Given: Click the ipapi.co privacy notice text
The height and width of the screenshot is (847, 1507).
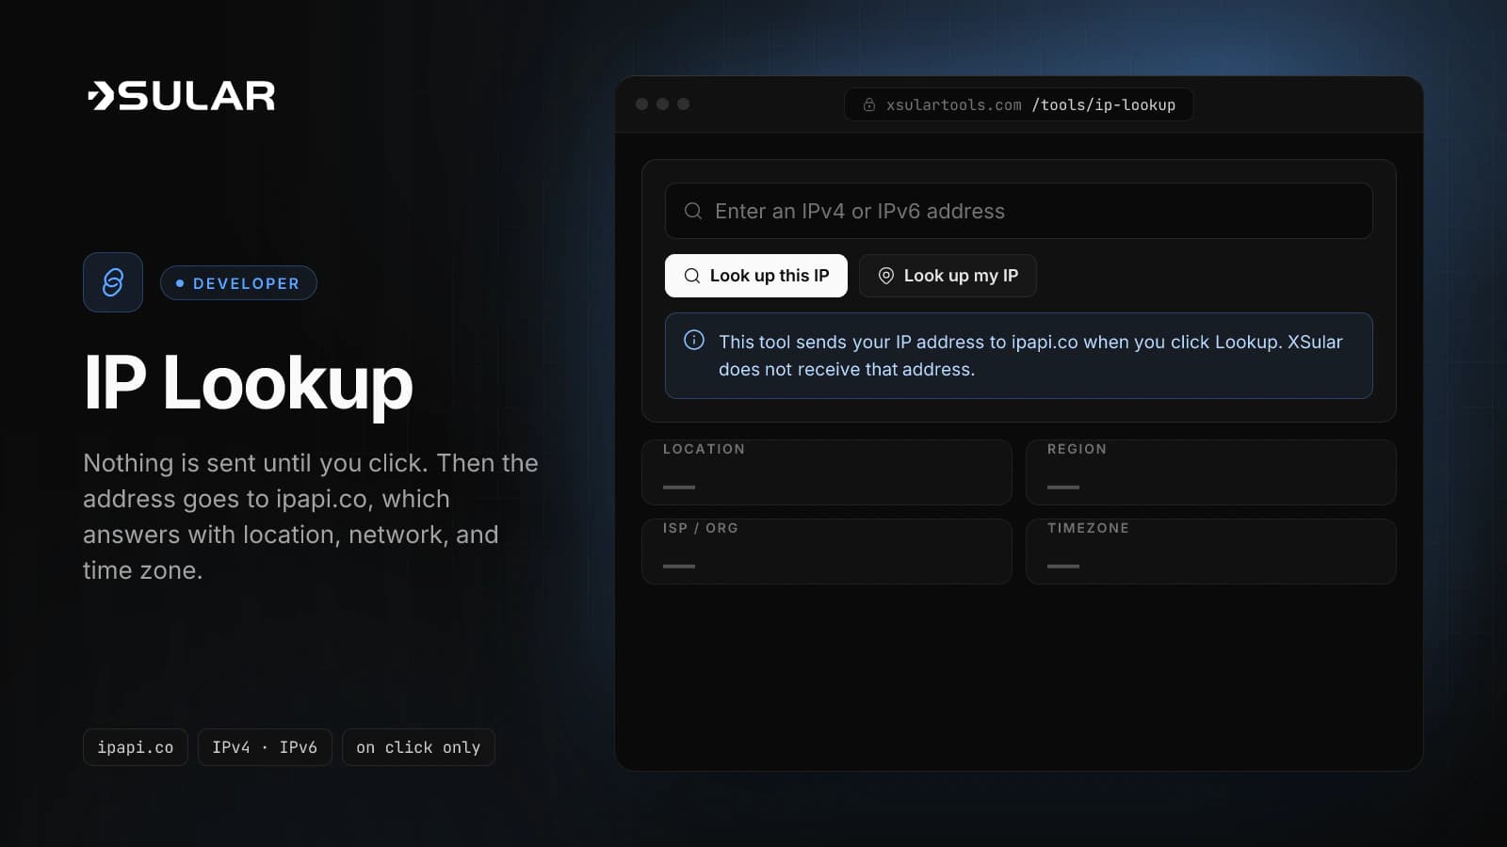Looking at the screenshot, I should tap(1030, 356).
